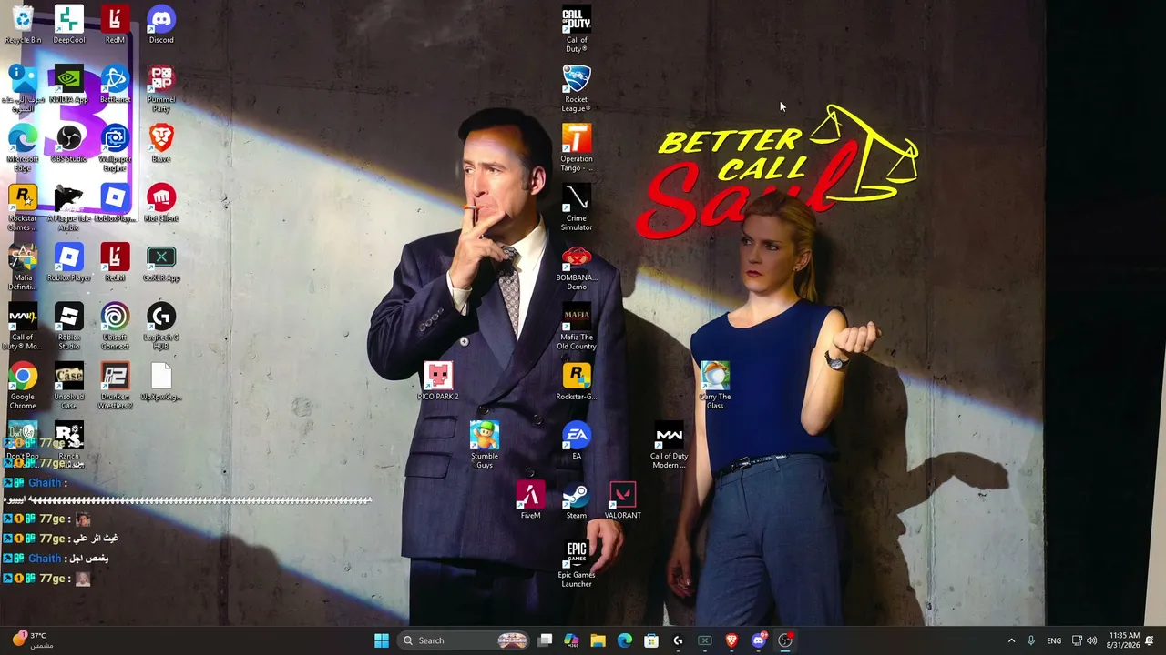Screen dimensions: 1166x655
Task: Select the Unsolved Case desktop icon
Action: (x=69, y=387)
